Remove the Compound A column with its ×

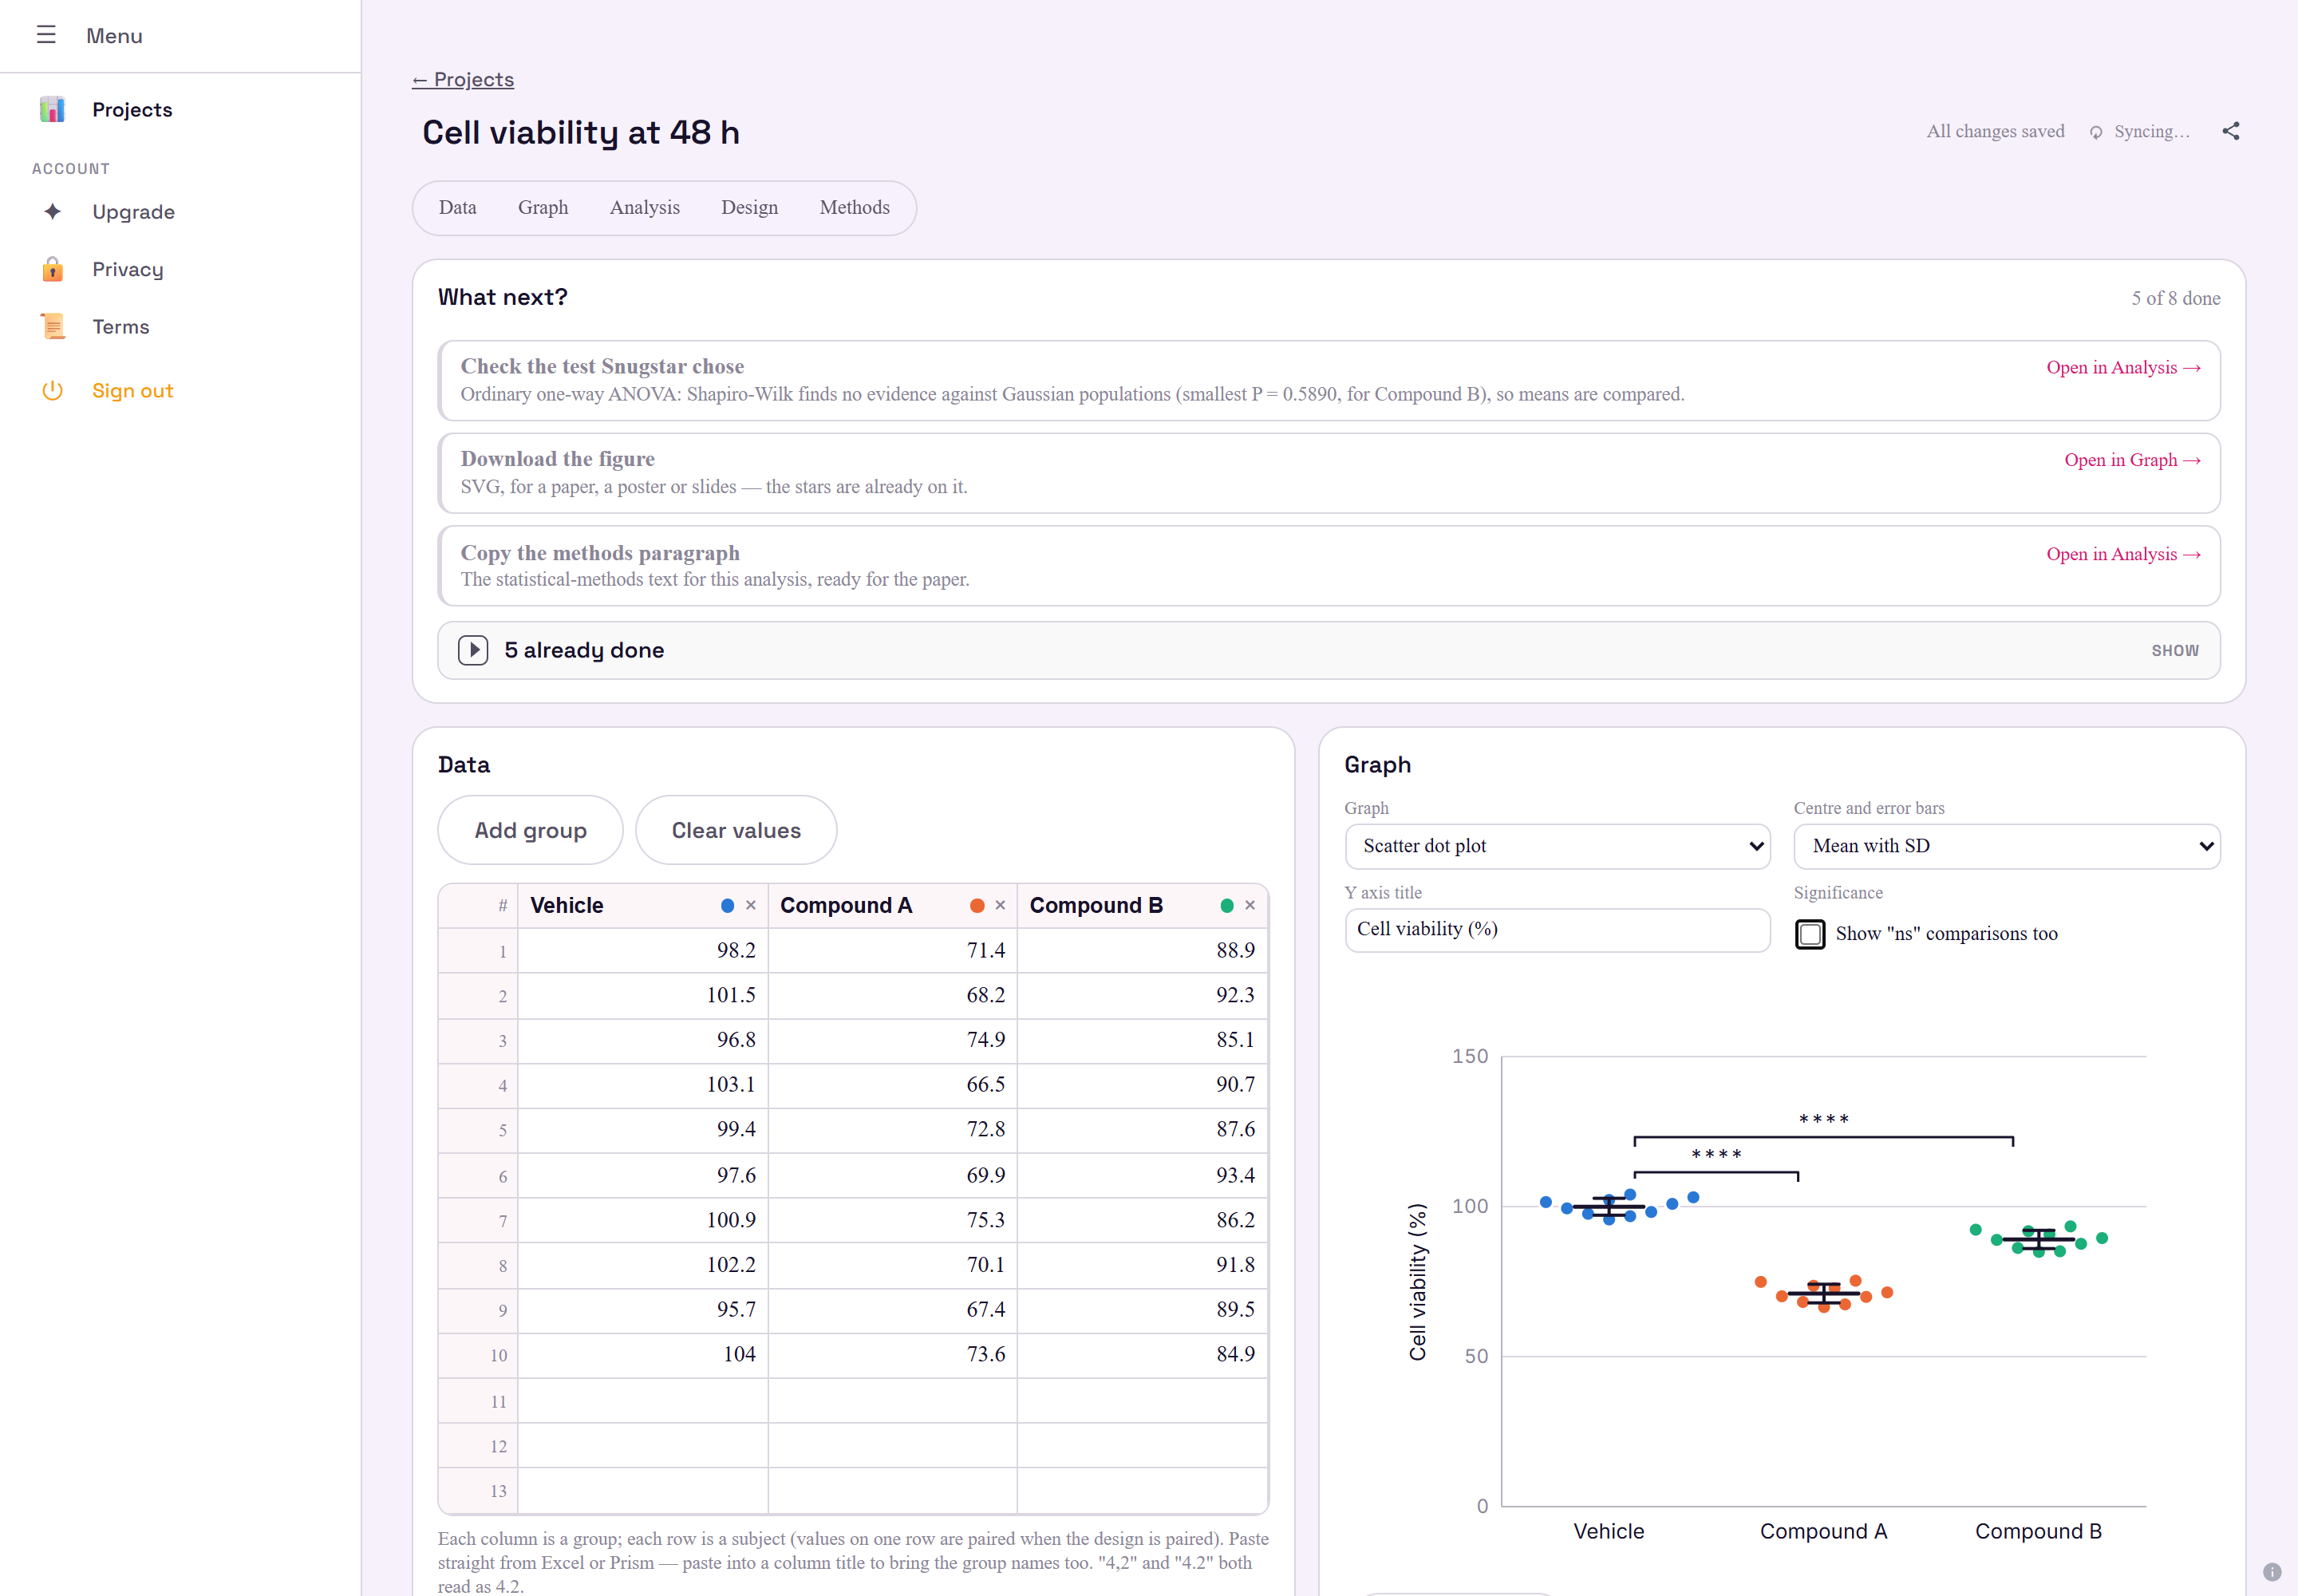[x=1000, y=905]
